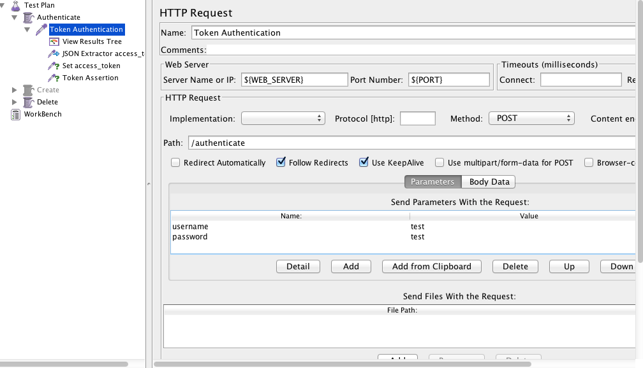Click the Test Plan flask icon
The height and width of the screenshot is (368, 643).
tap(16, 5)
